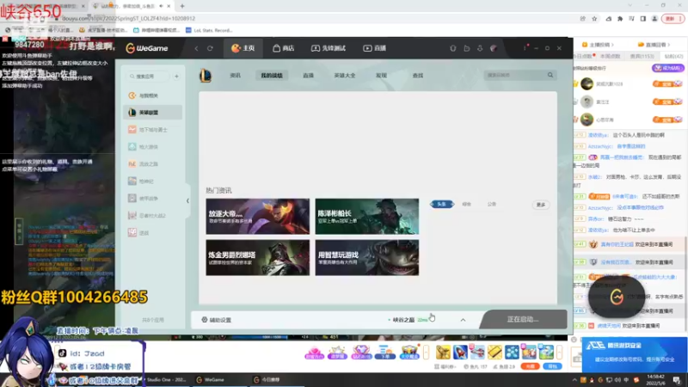Image resolution: width=688 pixels, height=387 pixels.
Task: Click the 正在启动 launch button
Action: pyautogui.click(x=523, y=319)
